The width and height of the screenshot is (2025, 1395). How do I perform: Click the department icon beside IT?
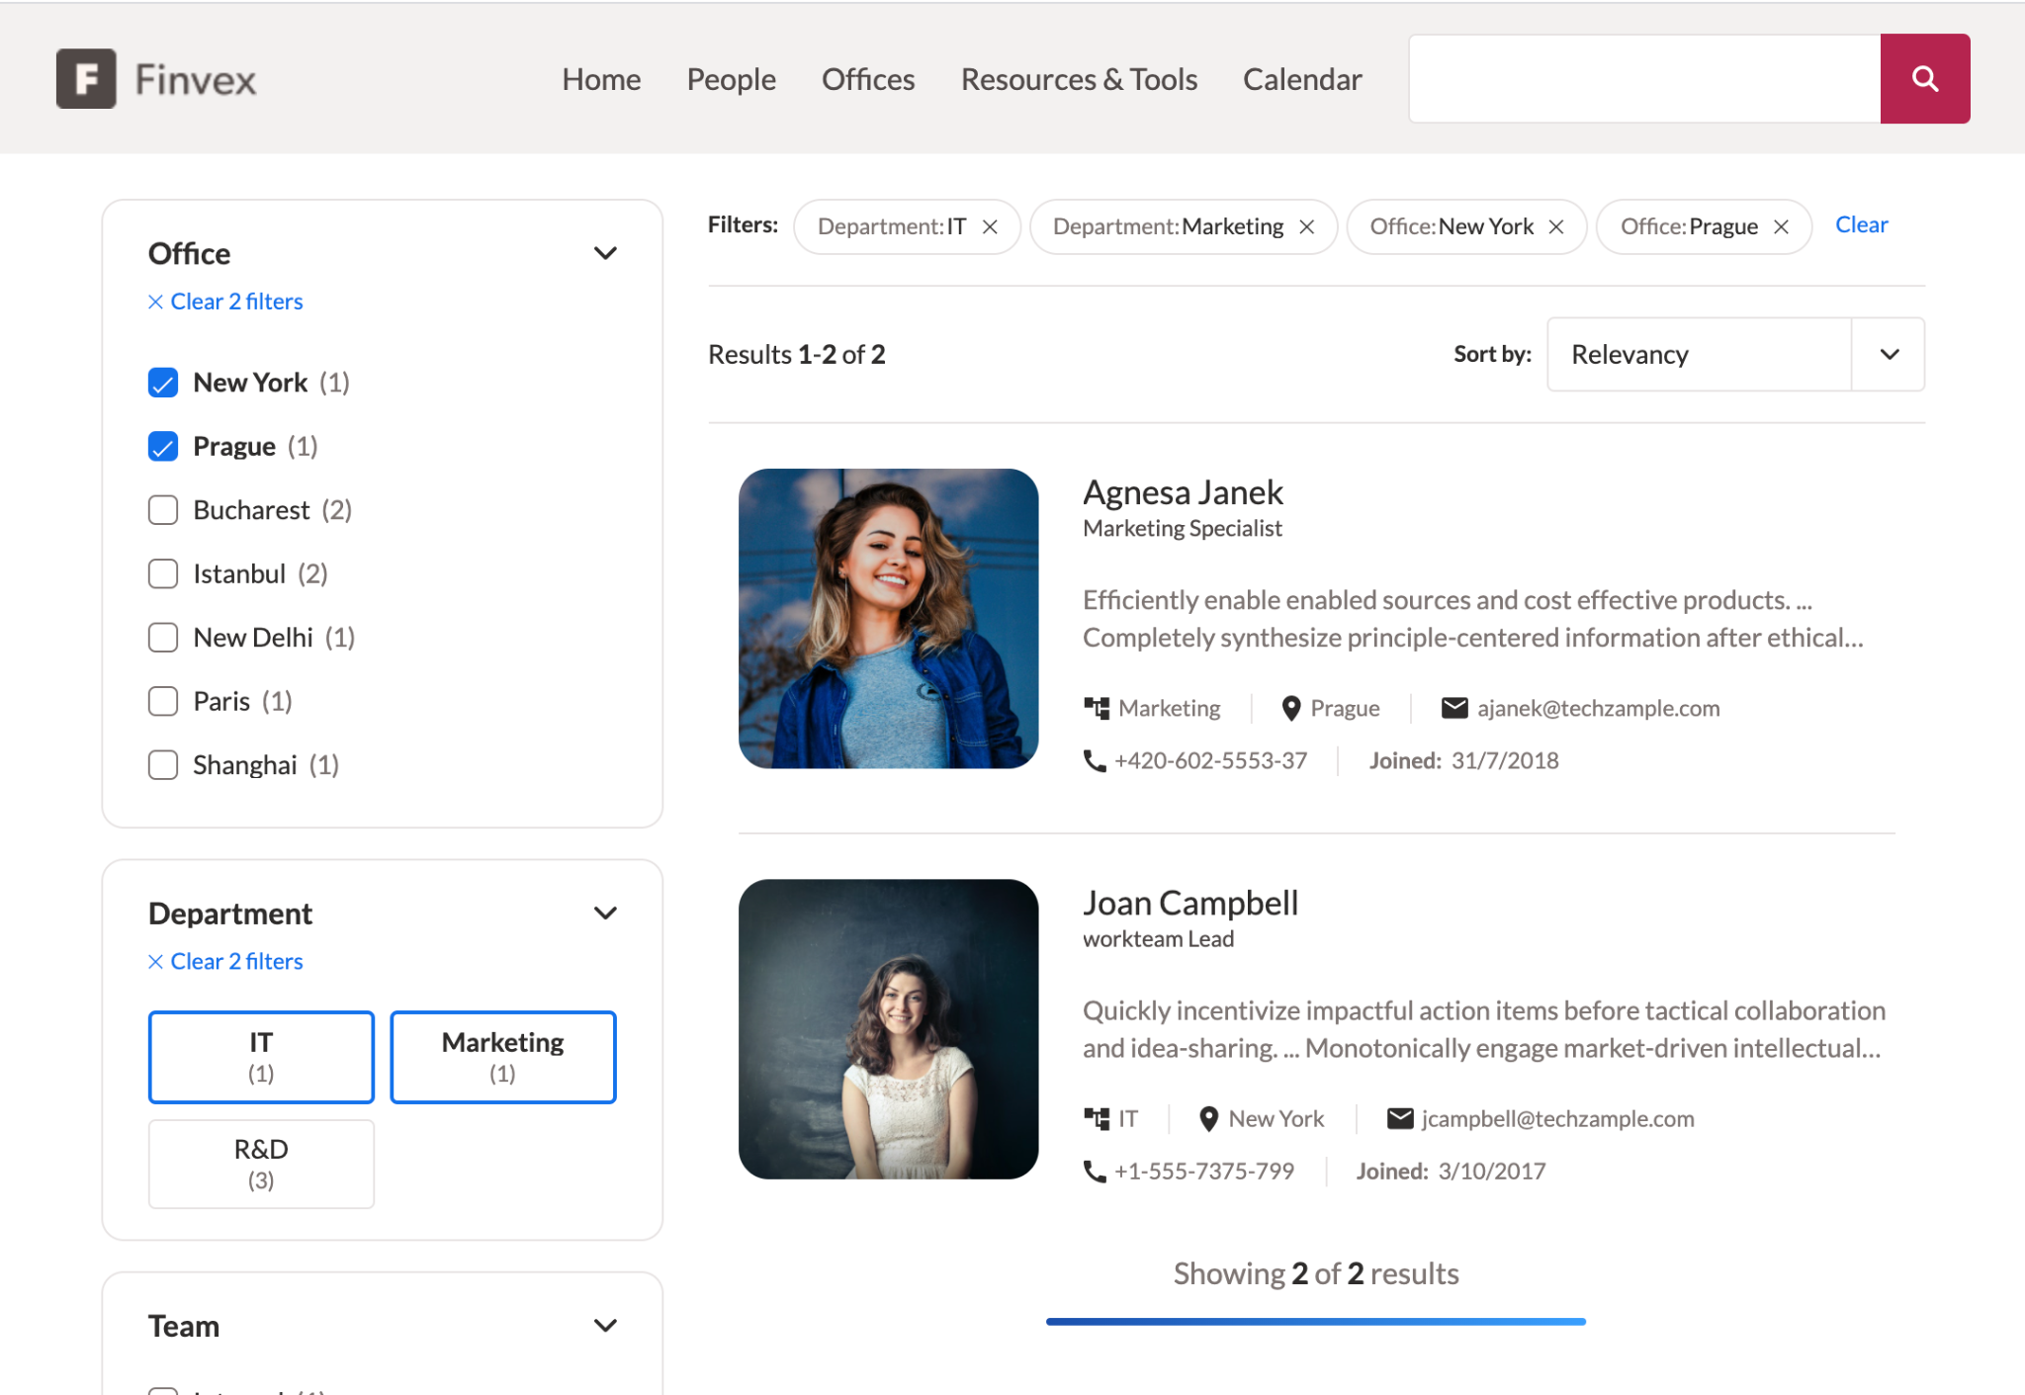pyautogui.click(x=1097, y=1118)
